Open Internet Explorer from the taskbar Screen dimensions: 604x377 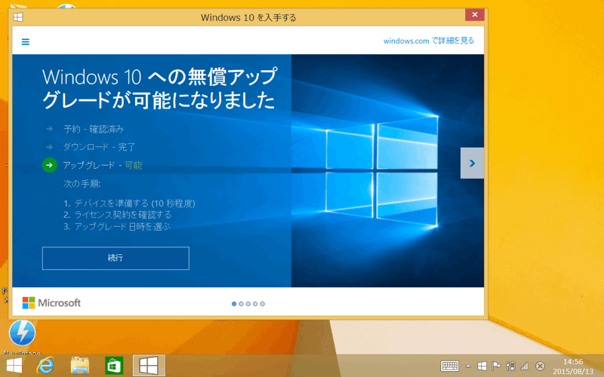click(x=46, y=366)
